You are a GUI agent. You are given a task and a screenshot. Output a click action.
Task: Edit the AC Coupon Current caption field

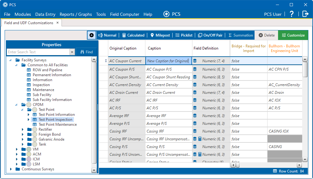169,61
